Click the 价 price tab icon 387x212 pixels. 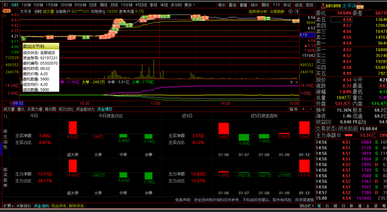[x=327, y=206]
